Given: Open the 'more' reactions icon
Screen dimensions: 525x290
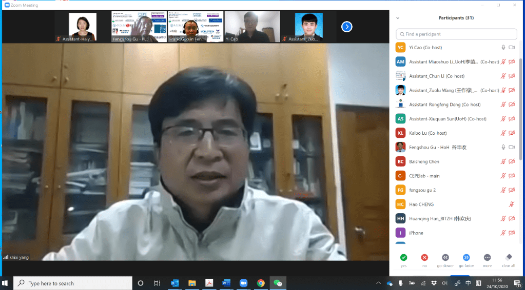Looking at the screenshot, I should coord(487,257).
